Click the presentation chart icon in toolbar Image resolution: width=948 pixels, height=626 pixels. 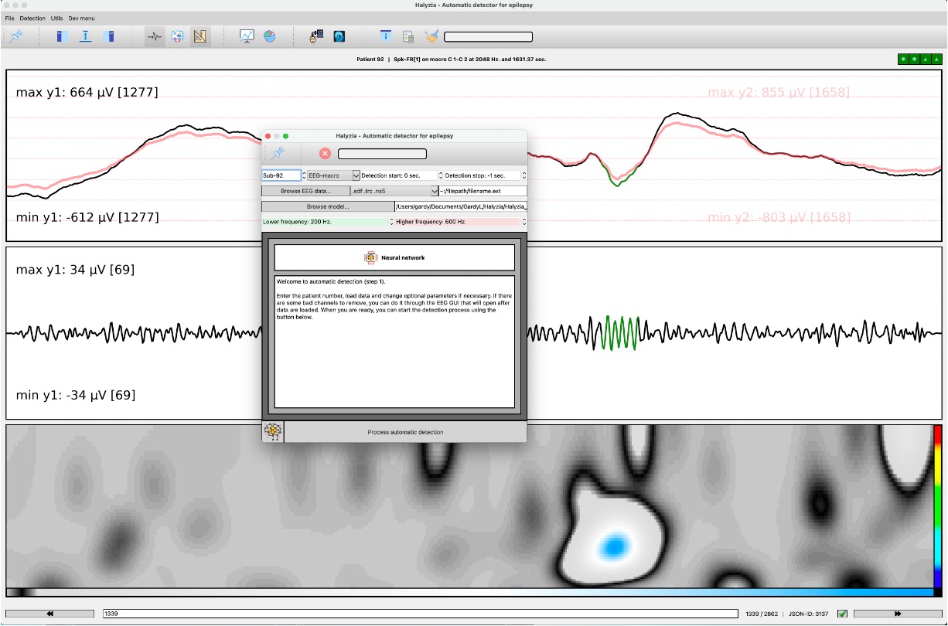click(247, 36)
